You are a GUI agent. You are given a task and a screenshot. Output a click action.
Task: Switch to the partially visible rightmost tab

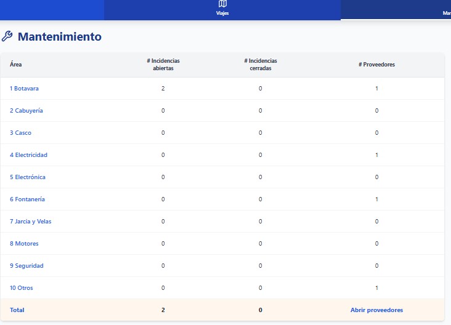pyautogui.click(x=445, y=12)
